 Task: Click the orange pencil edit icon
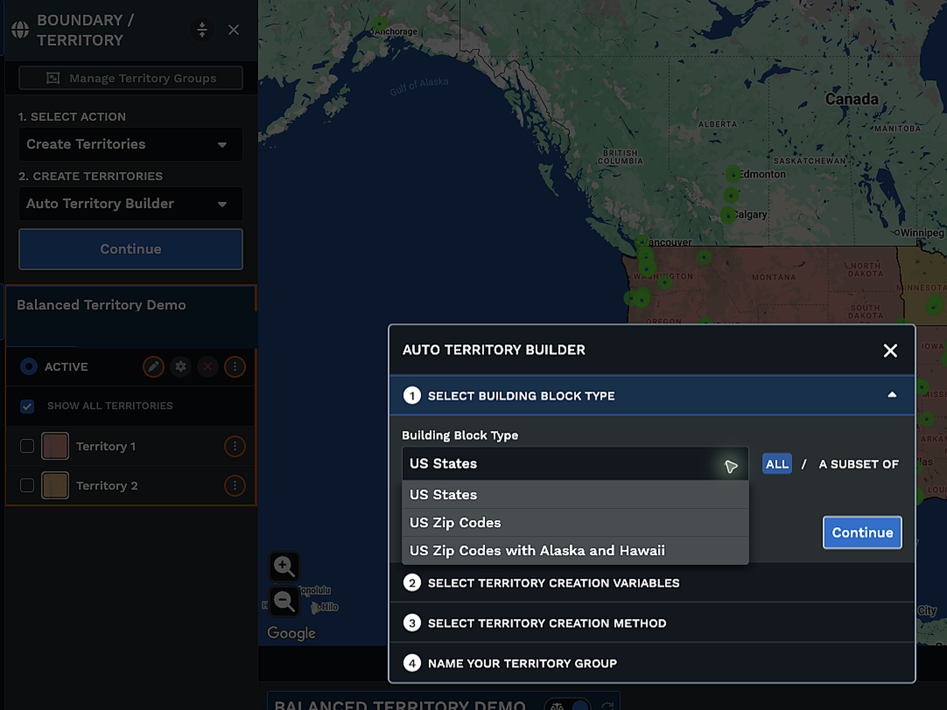point(153,367)
